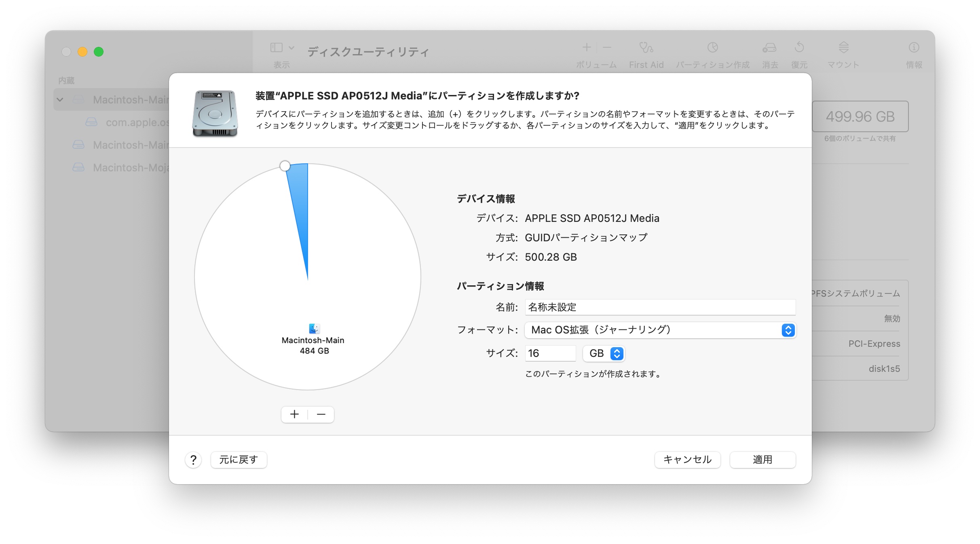Click the pie chart resize handle

pyautogui.click(x=285, y=166)
